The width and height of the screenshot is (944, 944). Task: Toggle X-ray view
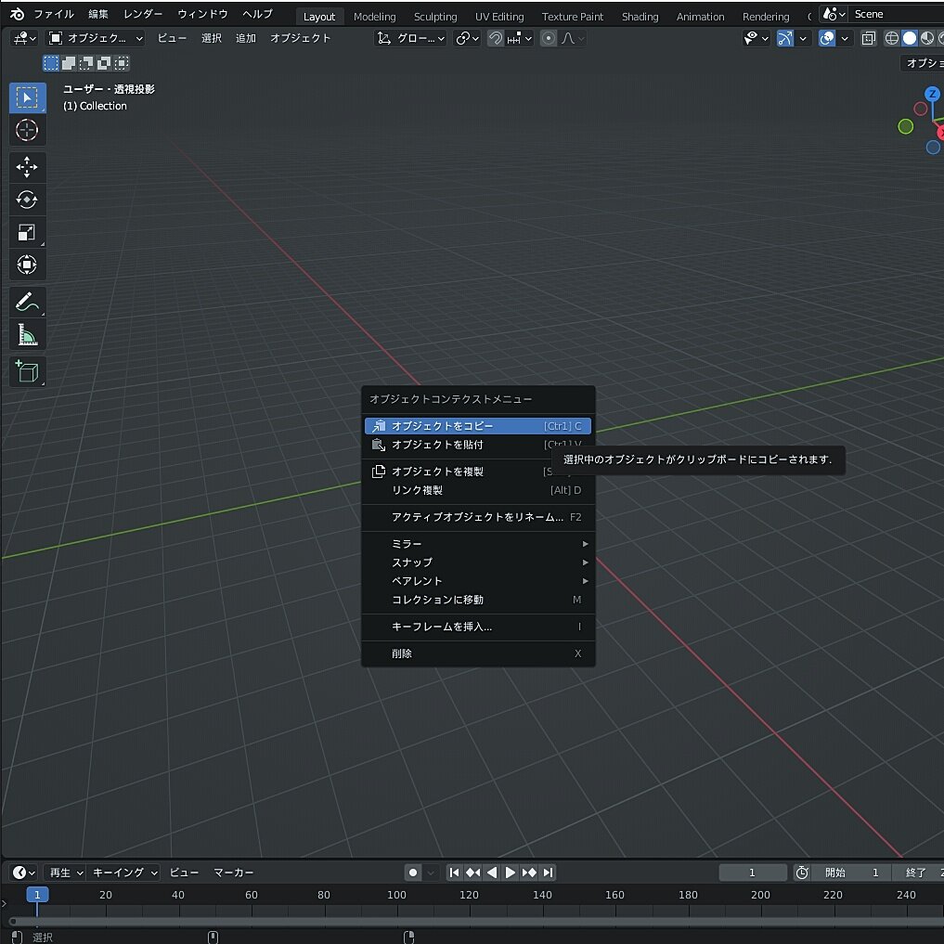868,39
